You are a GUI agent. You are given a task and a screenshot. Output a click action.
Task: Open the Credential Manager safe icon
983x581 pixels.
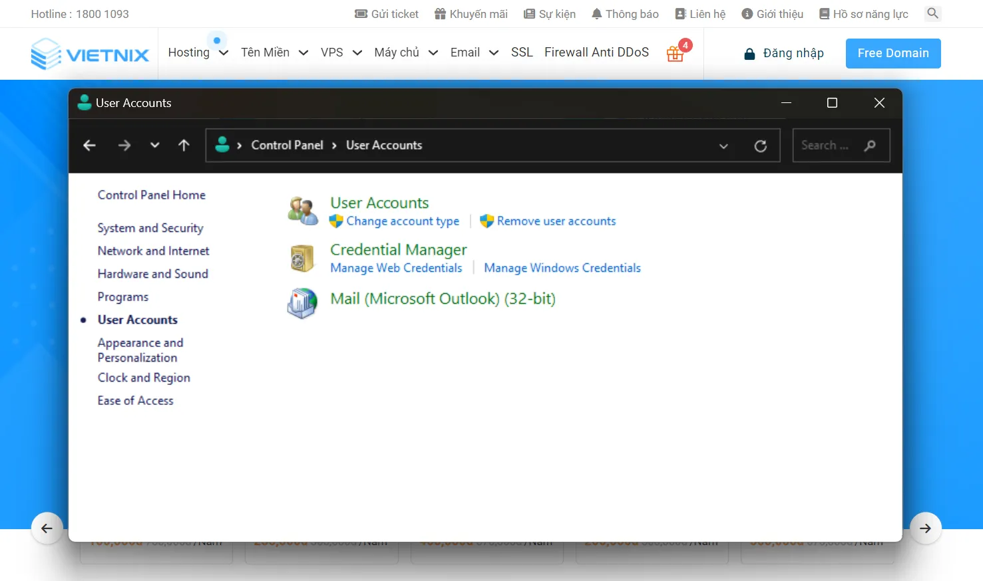click(302, 258)
